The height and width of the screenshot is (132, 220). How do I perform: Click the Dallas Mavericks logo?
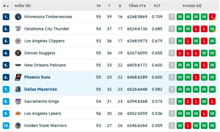click(18, 89)
